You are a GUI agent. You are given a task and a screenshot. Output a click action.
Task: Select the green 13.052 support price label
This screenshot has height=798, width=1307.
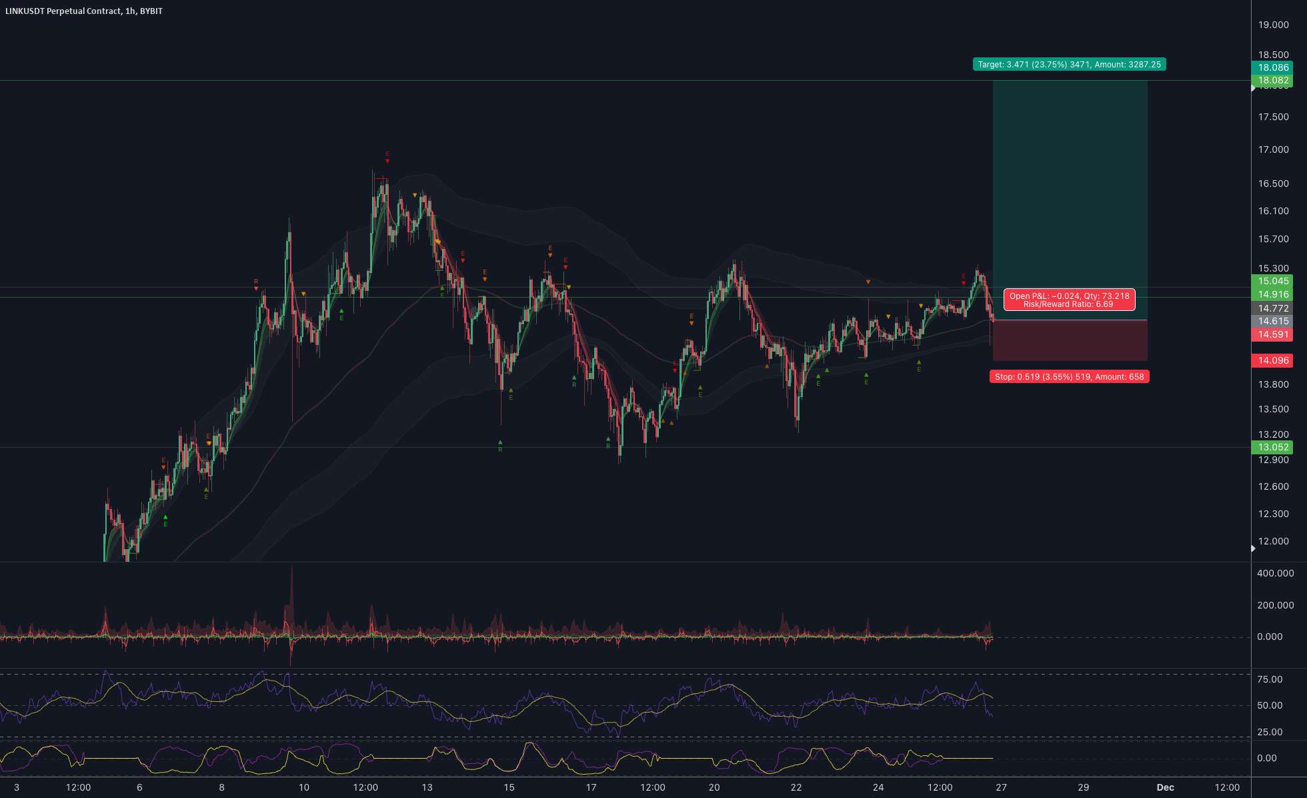tap(1272, 447)
